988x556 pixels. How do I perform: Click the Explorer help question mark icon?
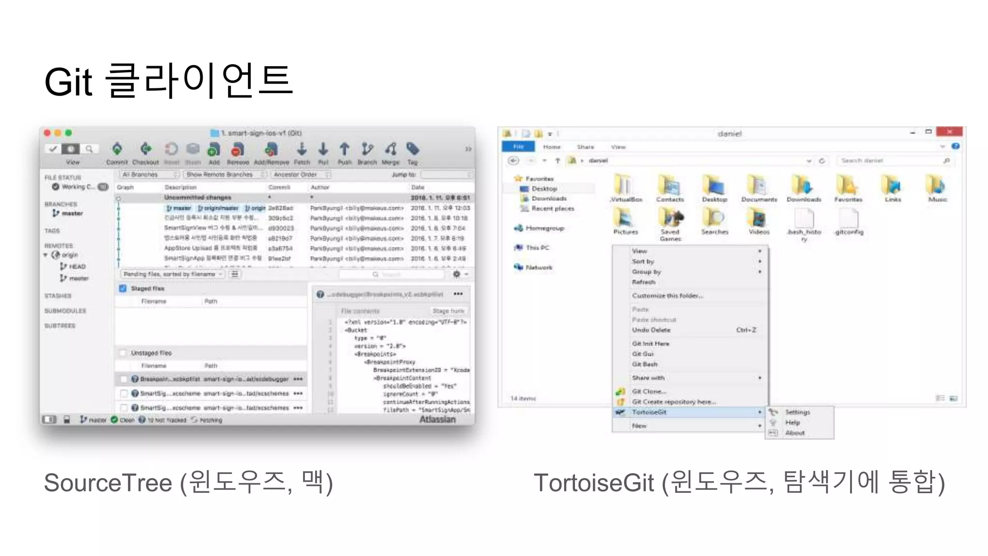point(955,146)
